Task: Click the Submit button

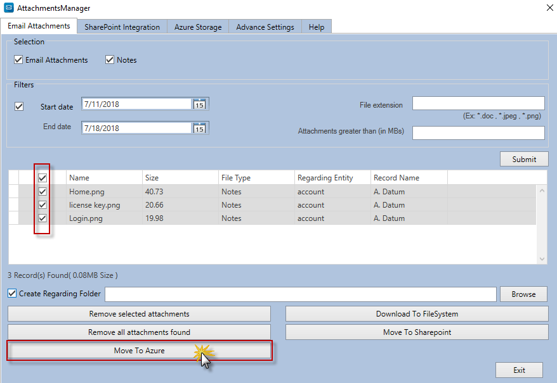Action: pos(524,159)
